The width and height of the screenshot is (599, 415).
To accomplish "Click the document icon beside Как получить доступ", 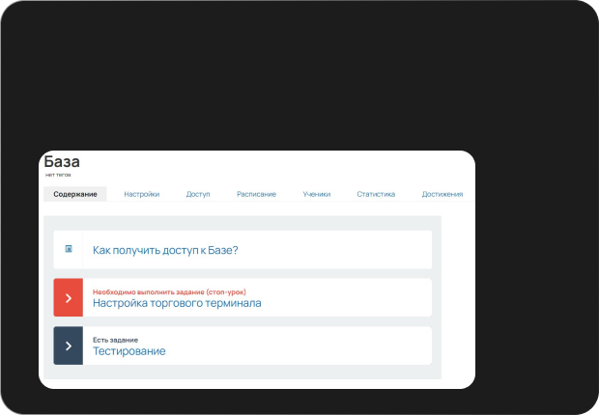I will 69,249.
